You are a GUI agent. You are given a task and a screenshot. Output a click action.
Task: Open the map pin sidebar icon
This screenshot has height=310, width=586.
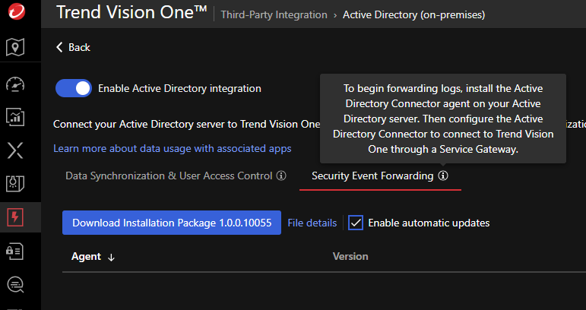point(15,48)
